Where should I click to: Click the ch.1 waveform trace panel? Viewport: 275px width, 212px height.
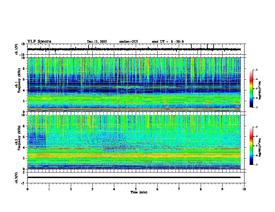click(136, 49)
